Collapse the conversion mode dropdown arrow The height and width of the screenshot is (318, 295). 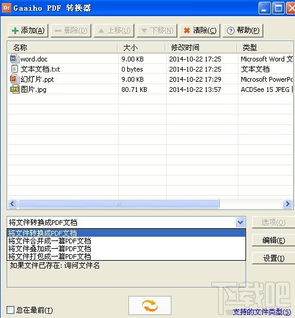[x=241, y=223]
